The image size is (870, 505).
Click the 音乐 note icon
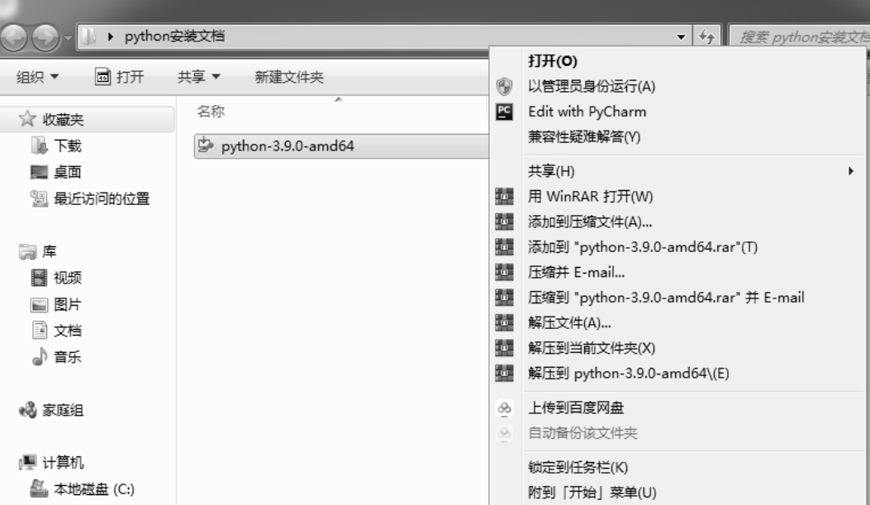tap(40, 356)
